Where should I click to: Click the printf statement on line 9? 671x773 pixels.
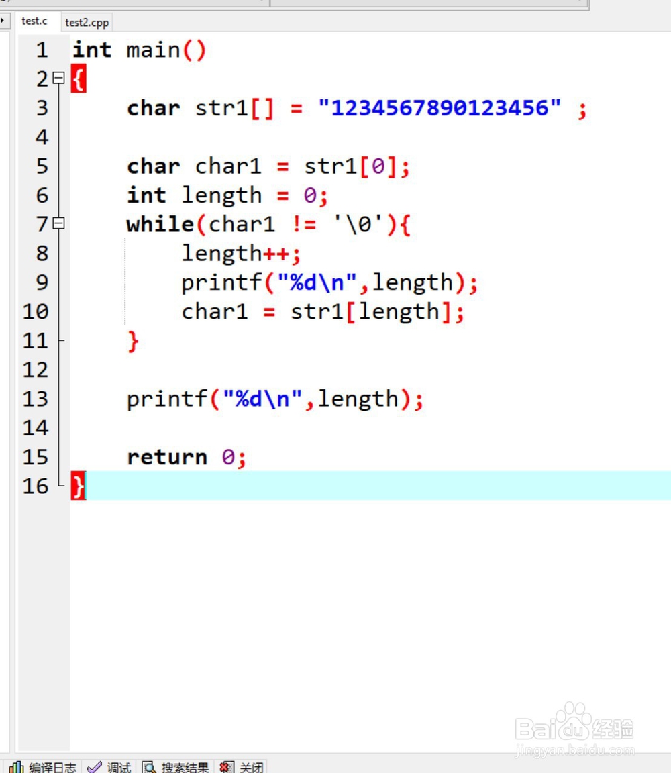[x=330, y=283]
